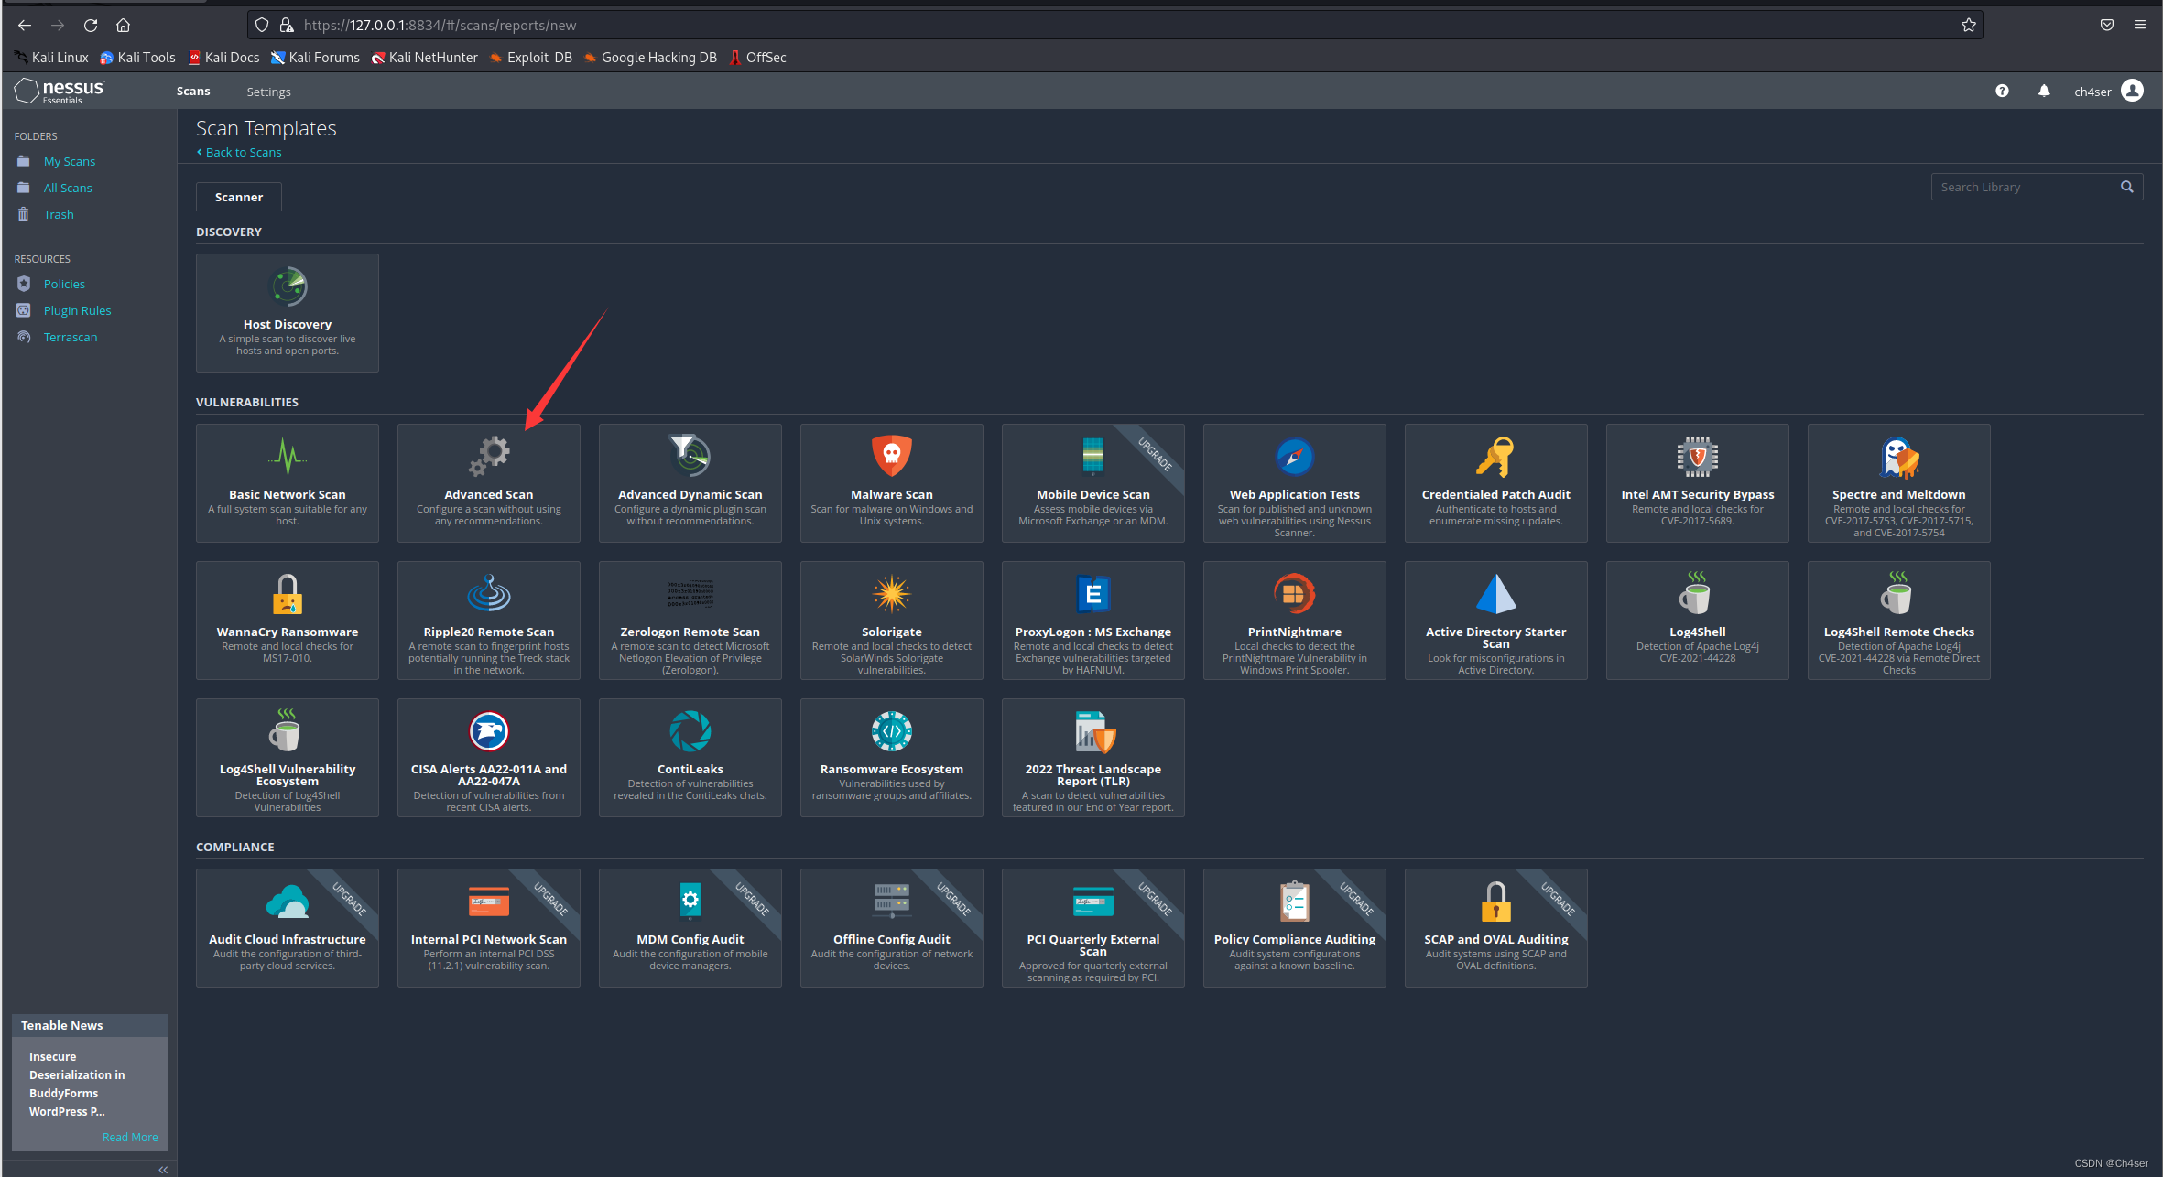This screenshot has width=2163, height=1177.
Task: Click the Nessus Essentials logo
Action: click(60, 91)
